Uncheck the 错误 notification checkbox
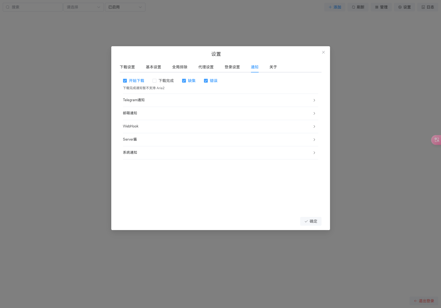This screenshot has height=308, width=441. tap(206, 81)
